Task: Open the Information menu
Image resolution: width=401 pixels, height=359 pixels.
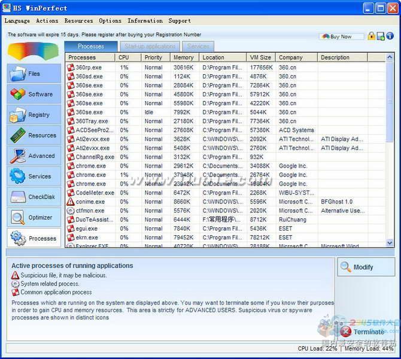Action: [145, 21]
